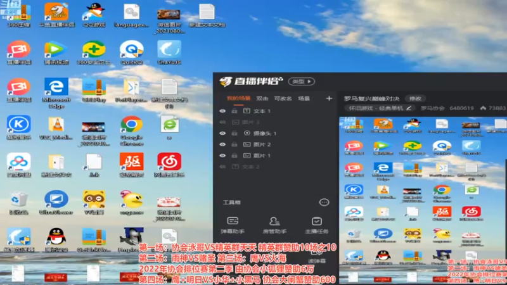This screenshot has width=507, height=285.
Task: Open the 房管助手 tool
Action: pos(274,225)
